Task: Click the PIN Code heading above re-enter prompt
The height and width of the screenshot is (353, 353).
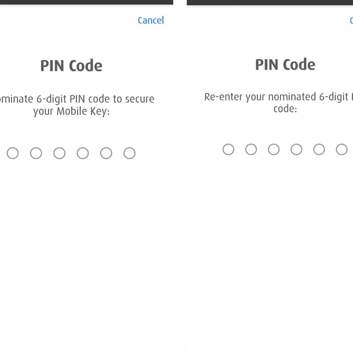Action: coord(285,64)
